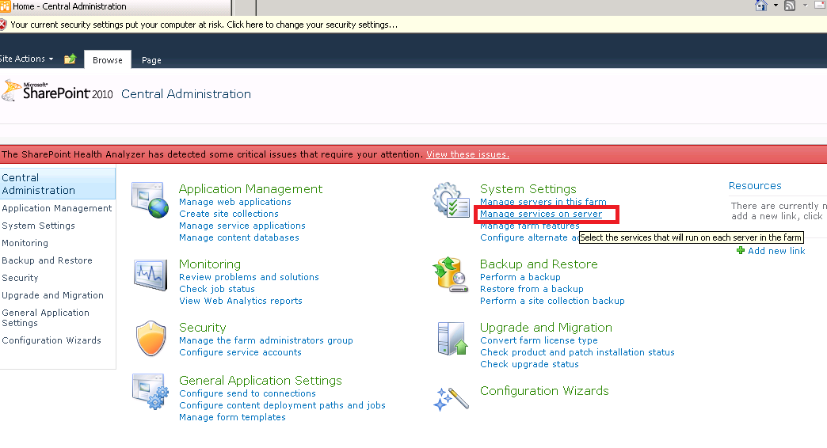Open the Resources heading link
This screenshot has width=827, height=448.
tap(755, 185)
